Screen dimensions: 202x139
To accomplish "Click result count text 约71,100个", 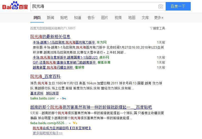I will pyautogui.click(x=67, y=28).
